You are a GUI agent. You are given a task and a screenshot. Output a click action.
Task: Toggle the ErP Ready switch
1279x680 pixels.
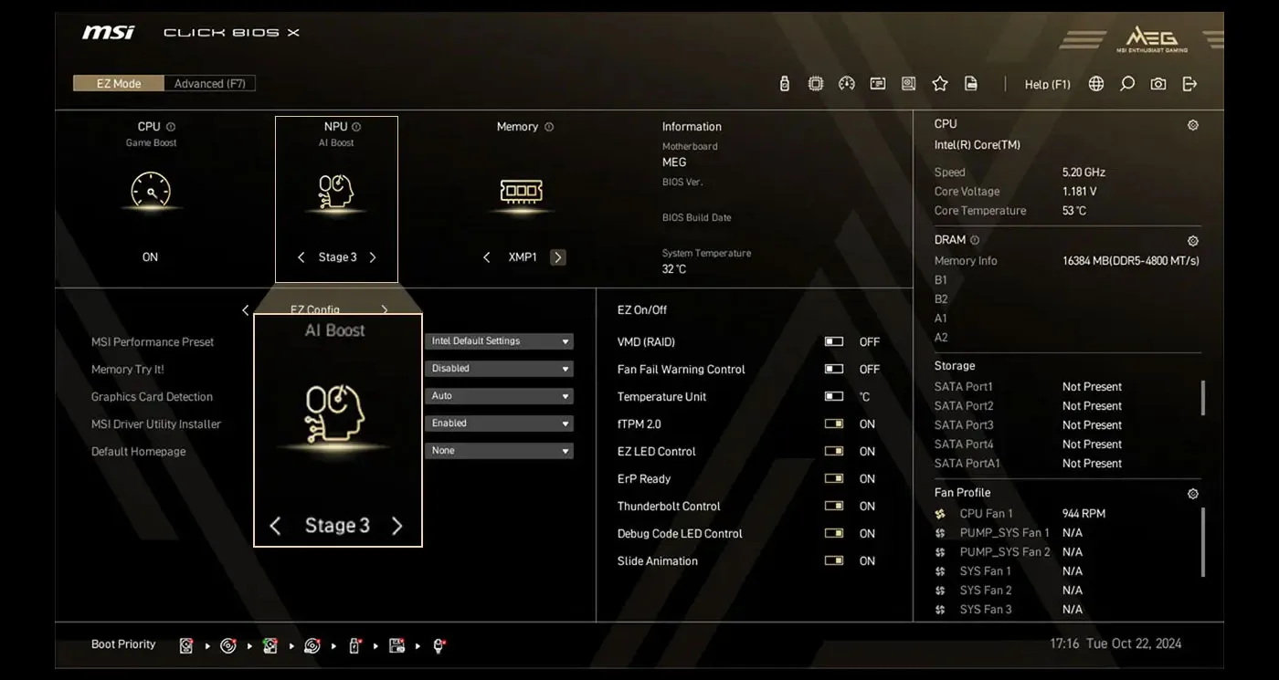(834, 479)
